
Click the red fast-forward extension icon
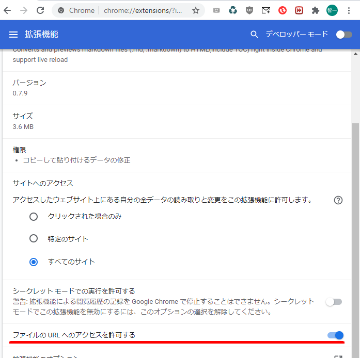(x=299, y=10)
